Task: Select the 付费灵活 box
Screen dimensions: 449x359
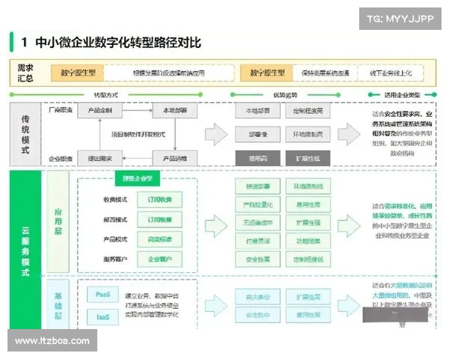Action: [257, 241]
